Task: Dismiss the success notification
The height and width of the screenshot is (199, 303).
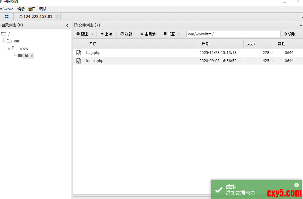Action: pos(296,185)
